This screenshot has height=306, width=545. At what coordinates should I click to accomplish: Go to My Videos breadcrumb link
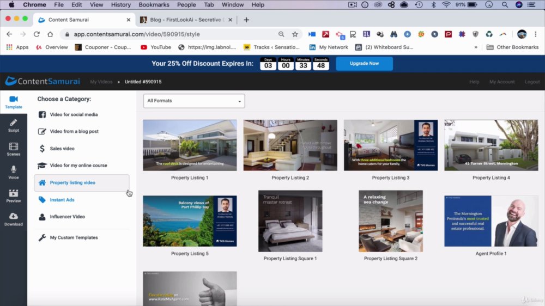tap(101, 82)
